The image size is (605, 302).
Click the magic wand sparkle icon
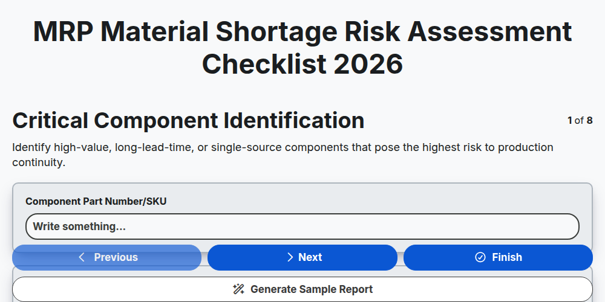(x=238, y=289)
